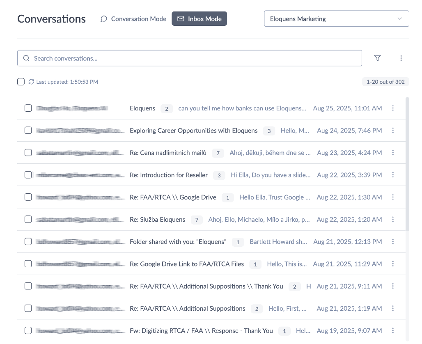Click message count badge 7 on Služba Eloquens
Image resolution: width=422 pixels, height=344 pixels.
(197, 220)
